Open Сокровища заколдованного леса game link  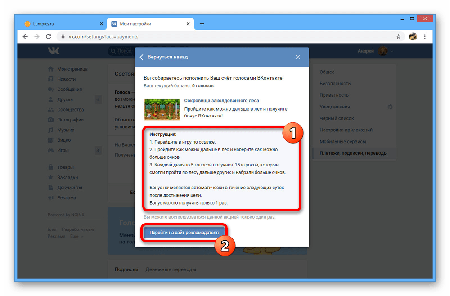(x=221, y=100)
